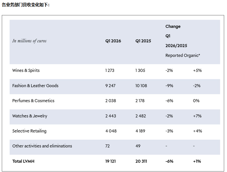Click the "In millions of euros" header cell

click(x=29, y=41)
